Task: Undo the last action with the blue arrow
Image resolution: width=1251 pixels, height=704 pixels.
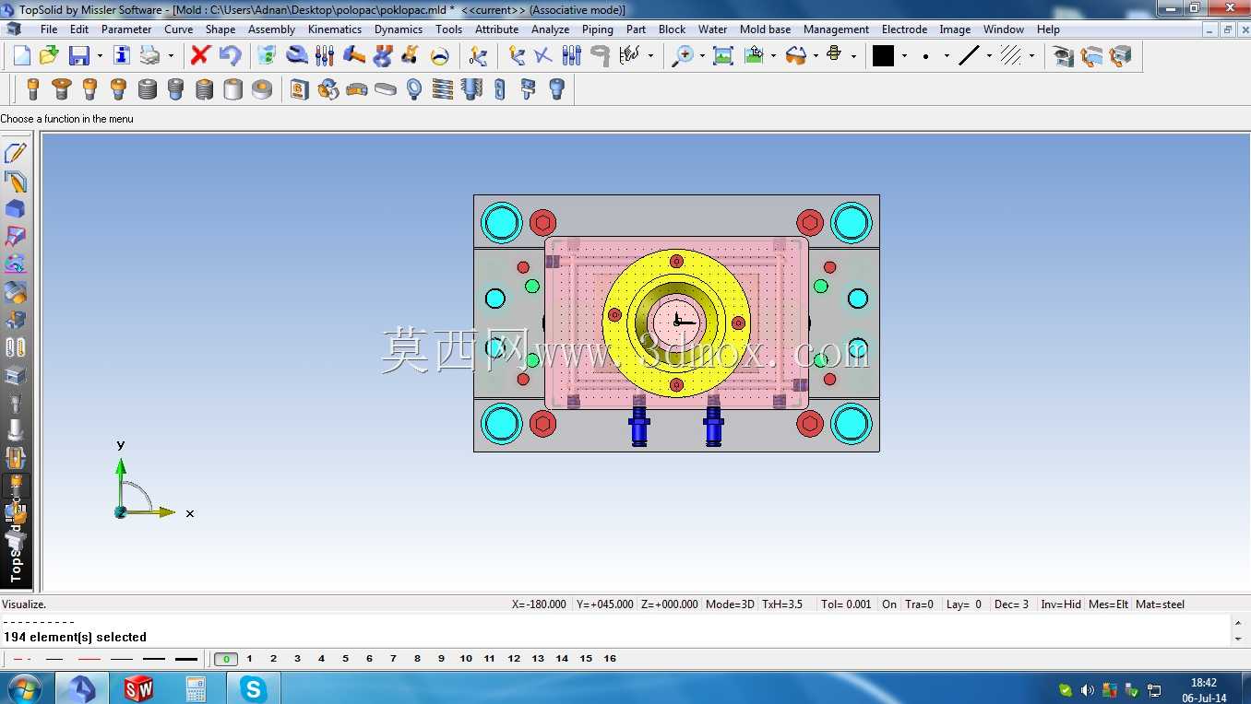Action: pos(230,55)
